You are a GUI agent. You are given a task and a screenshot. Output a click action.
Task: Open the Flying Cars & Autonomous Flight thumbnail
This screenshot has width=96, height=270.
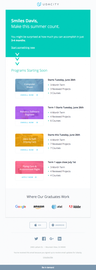[x=29, y=167]
